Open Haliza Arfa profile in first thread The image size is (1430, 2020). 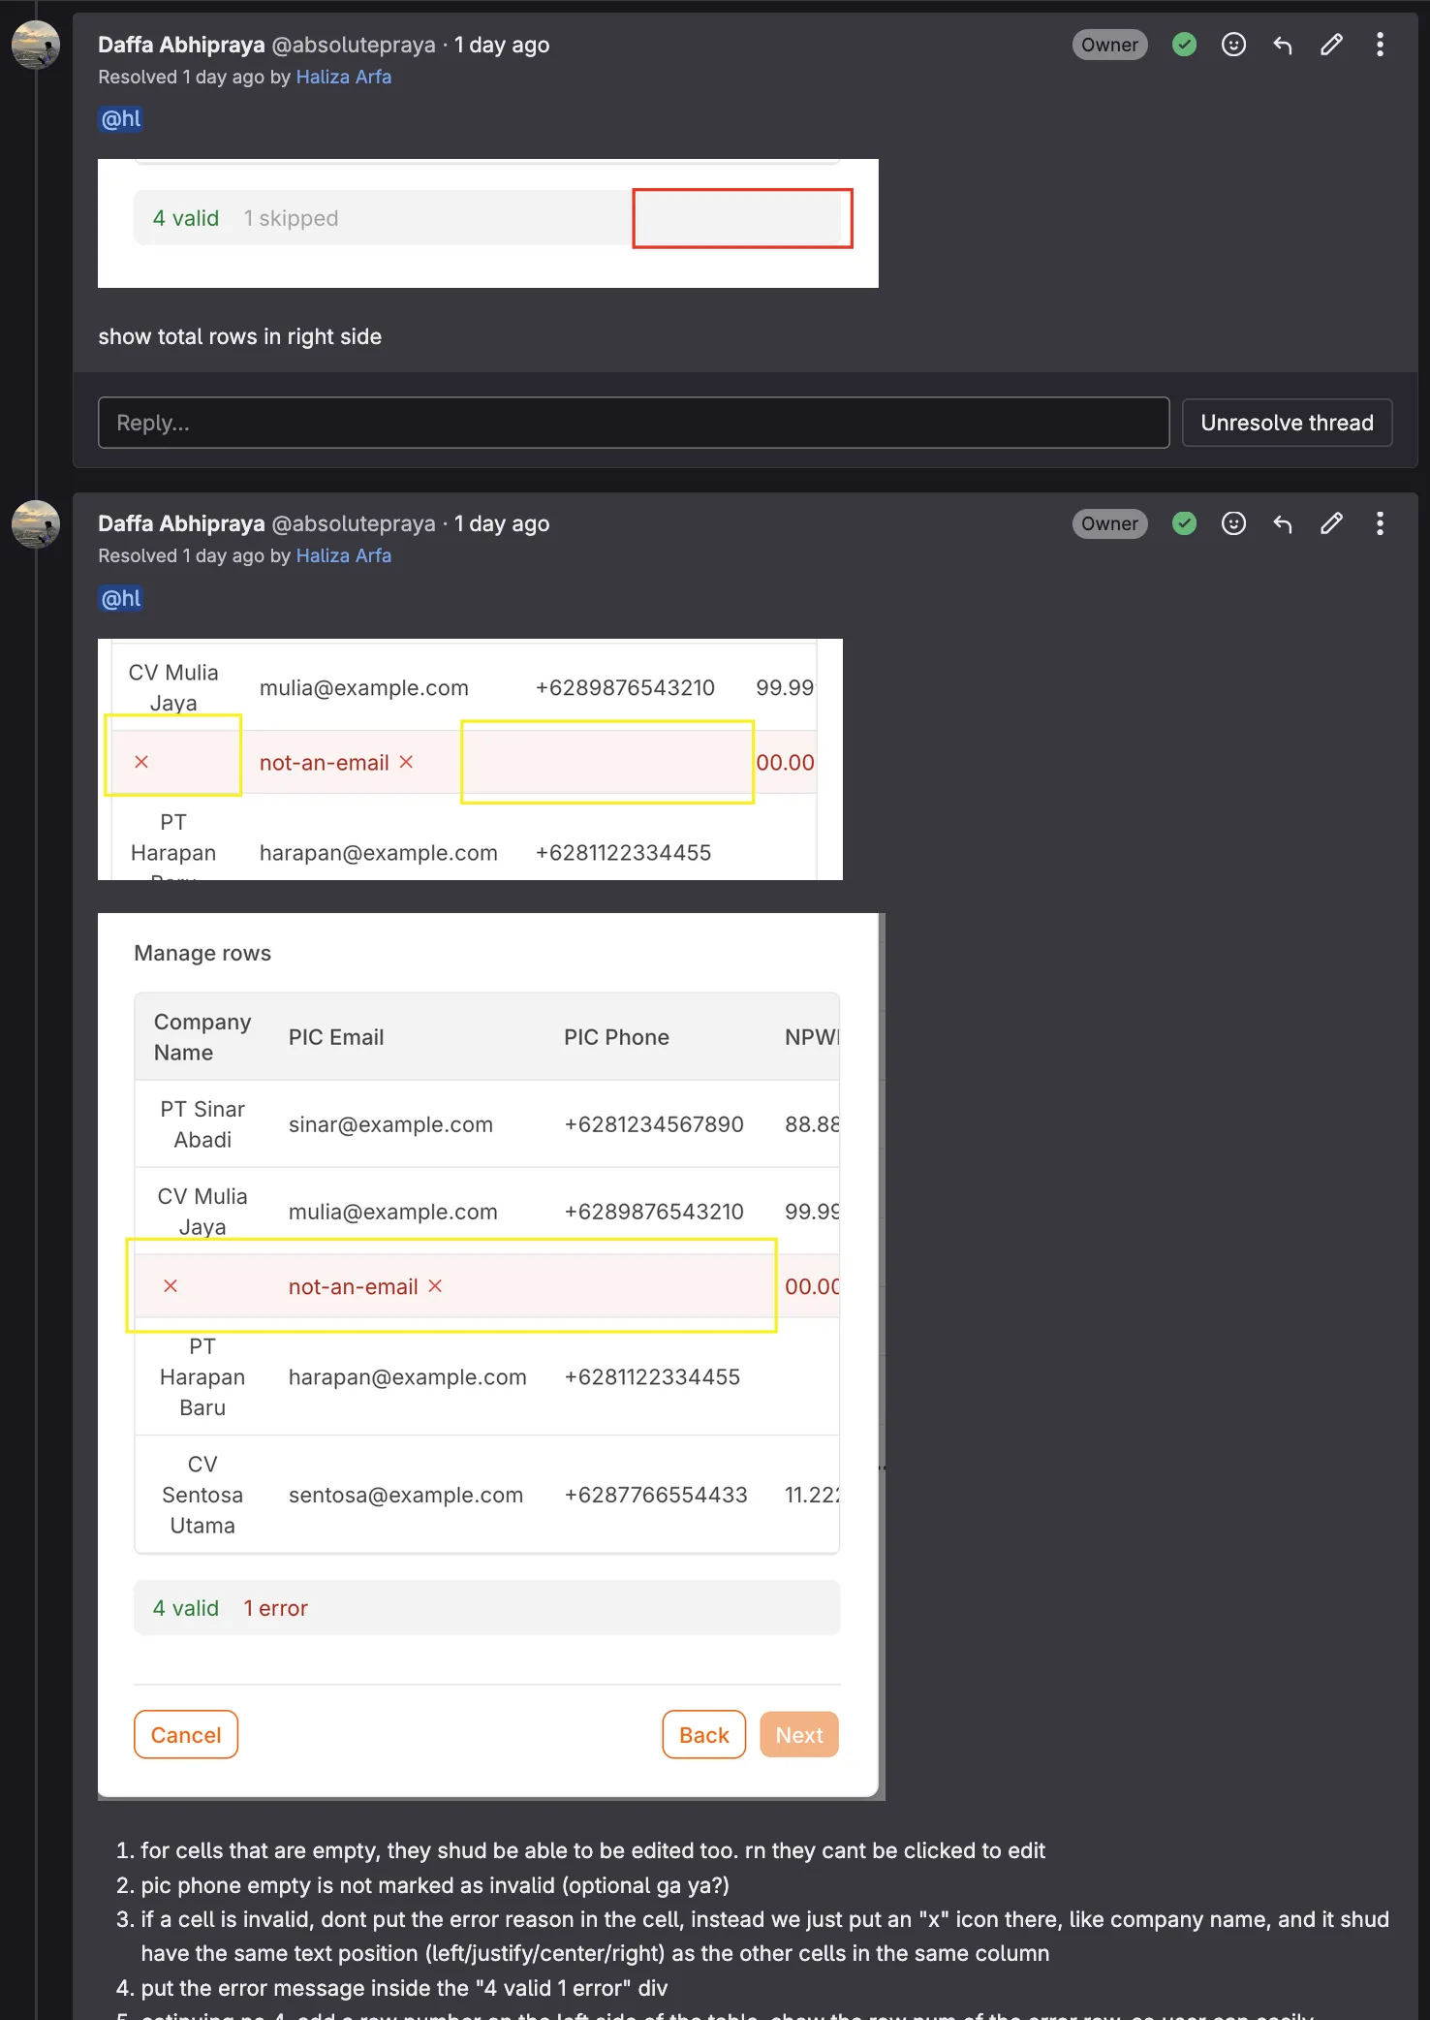pyautogui.click(x=343, y=77)
